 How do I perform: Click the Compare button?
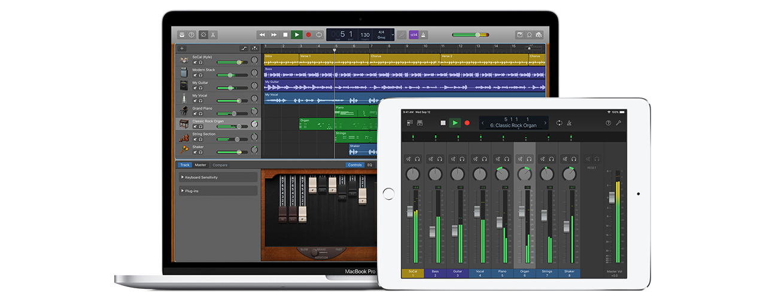pyautogui.click(x=220, y=165)
